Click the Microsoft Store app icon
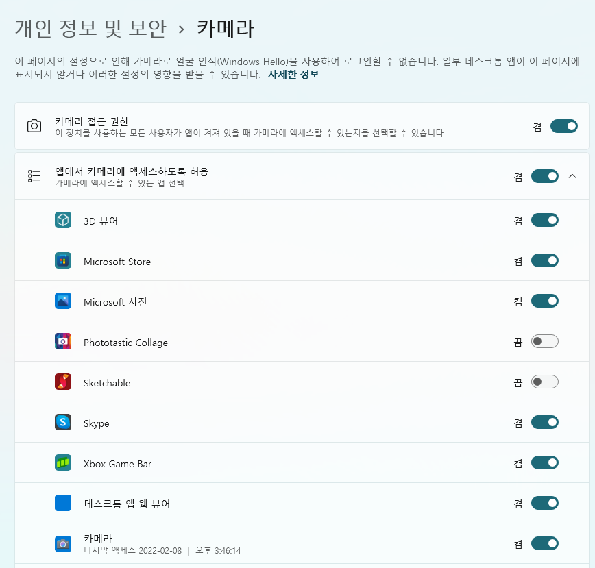Screen dimensions: 595x568 tap(63, 260)
